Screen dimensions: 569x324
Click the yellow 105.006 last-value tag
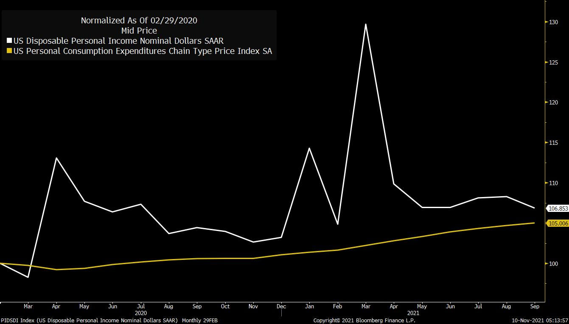pos(558,223)
